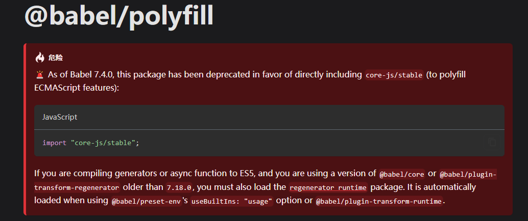This screenshot has height=221, width=528.
Task: Open the @babel/core inline code reference
Action: [x=402, y=174]
